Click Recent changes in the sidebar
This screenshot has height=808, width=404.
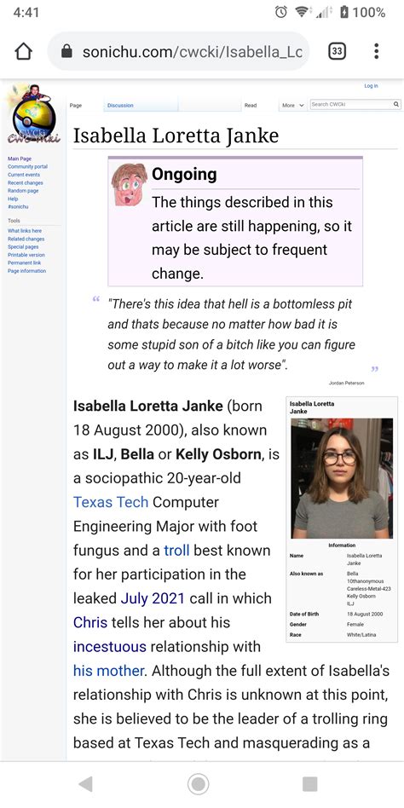tap(26, 183)
